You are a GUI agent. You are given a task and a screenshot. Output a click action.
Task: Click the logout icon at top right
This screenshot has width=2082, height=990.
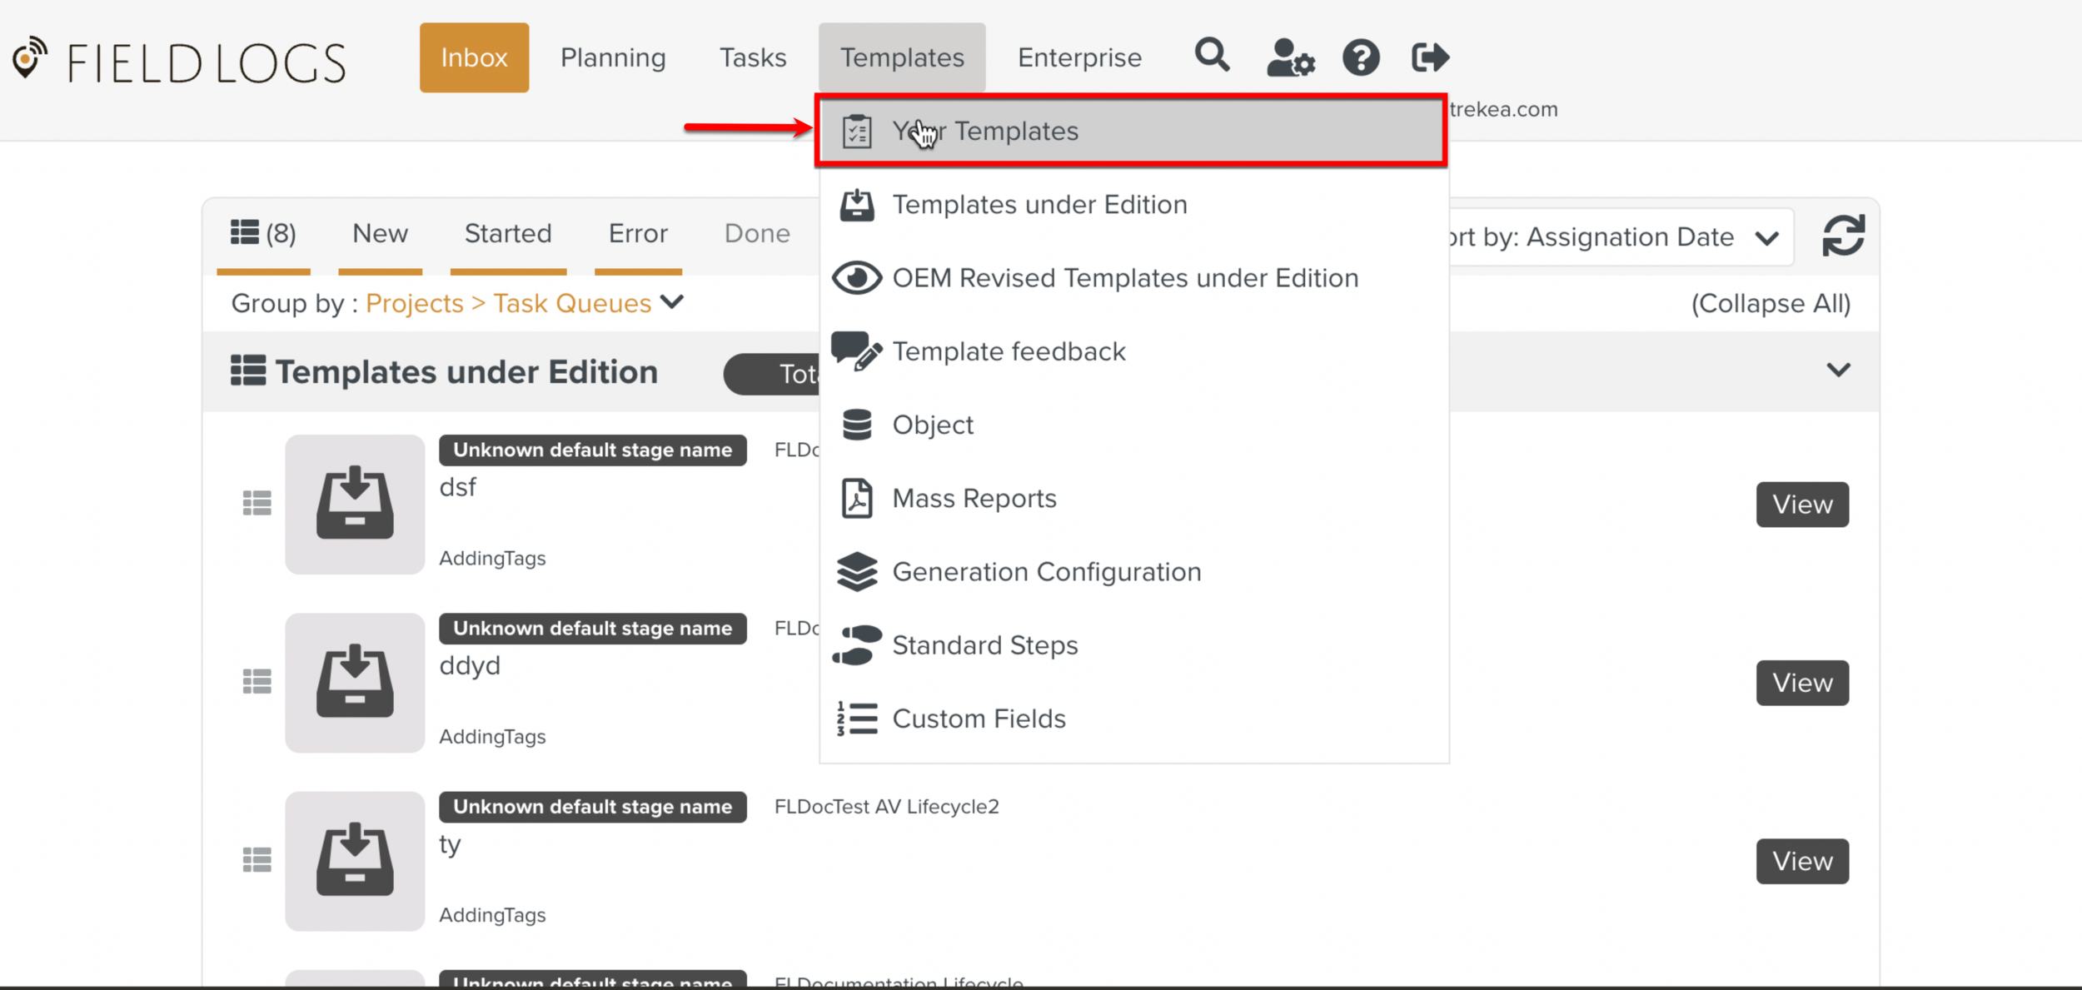pyautogui.click(x=1429, y=57)
